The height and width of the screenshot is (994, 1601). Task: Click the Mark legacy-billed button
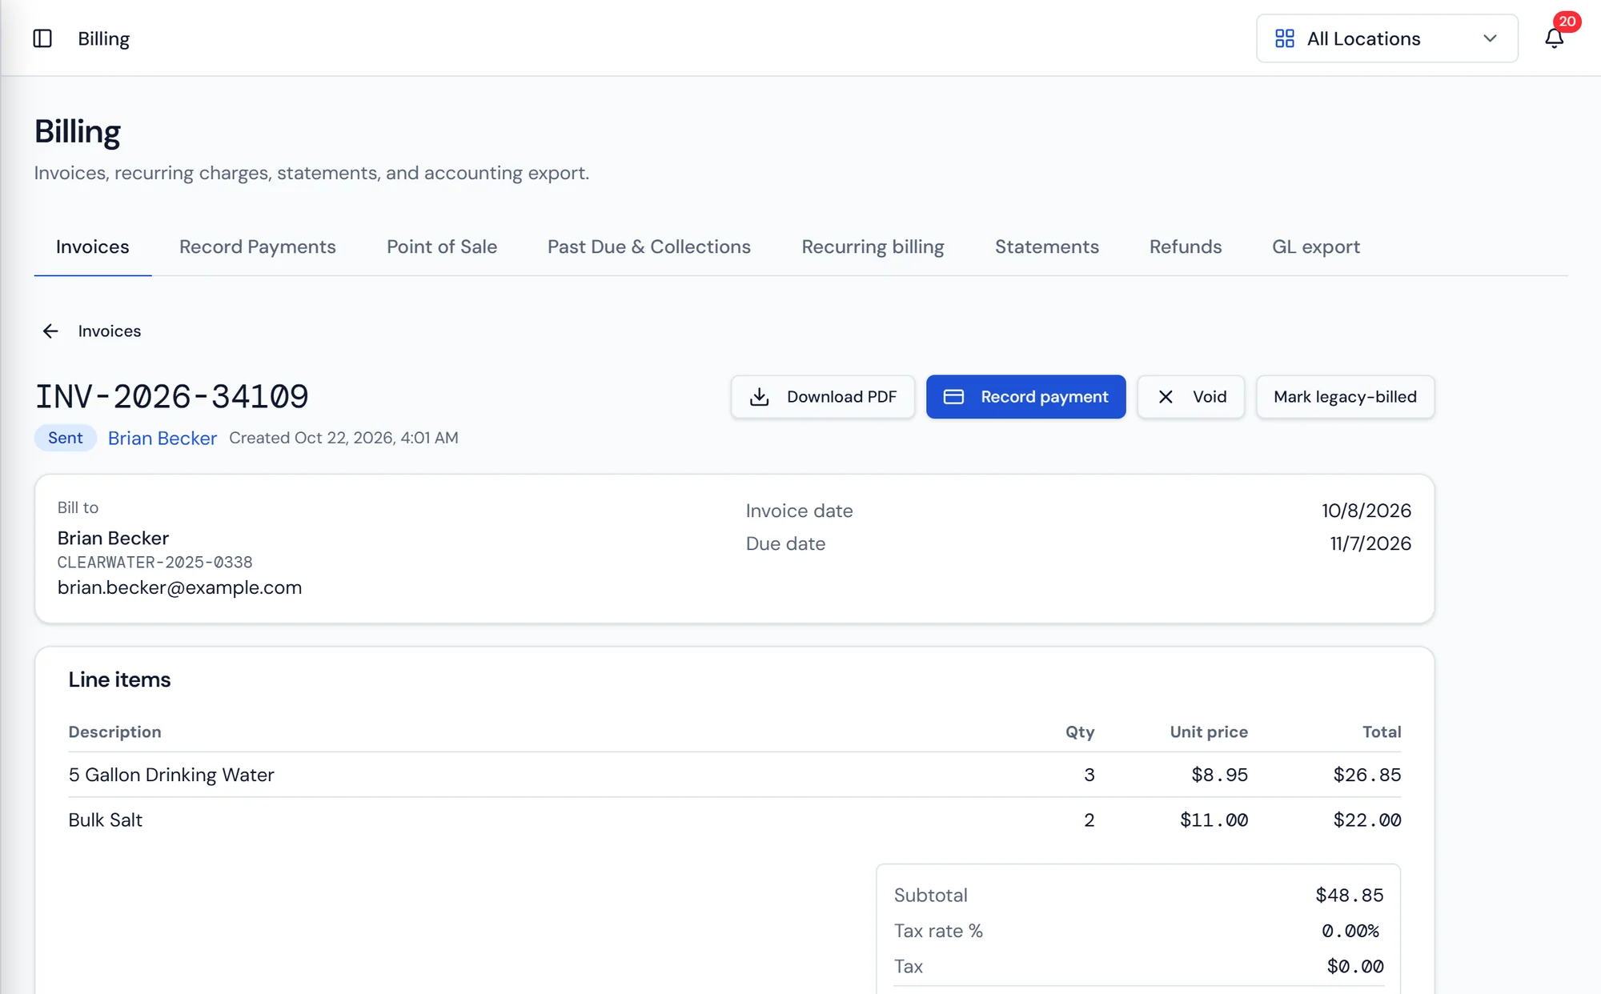tap(1345, 397)
